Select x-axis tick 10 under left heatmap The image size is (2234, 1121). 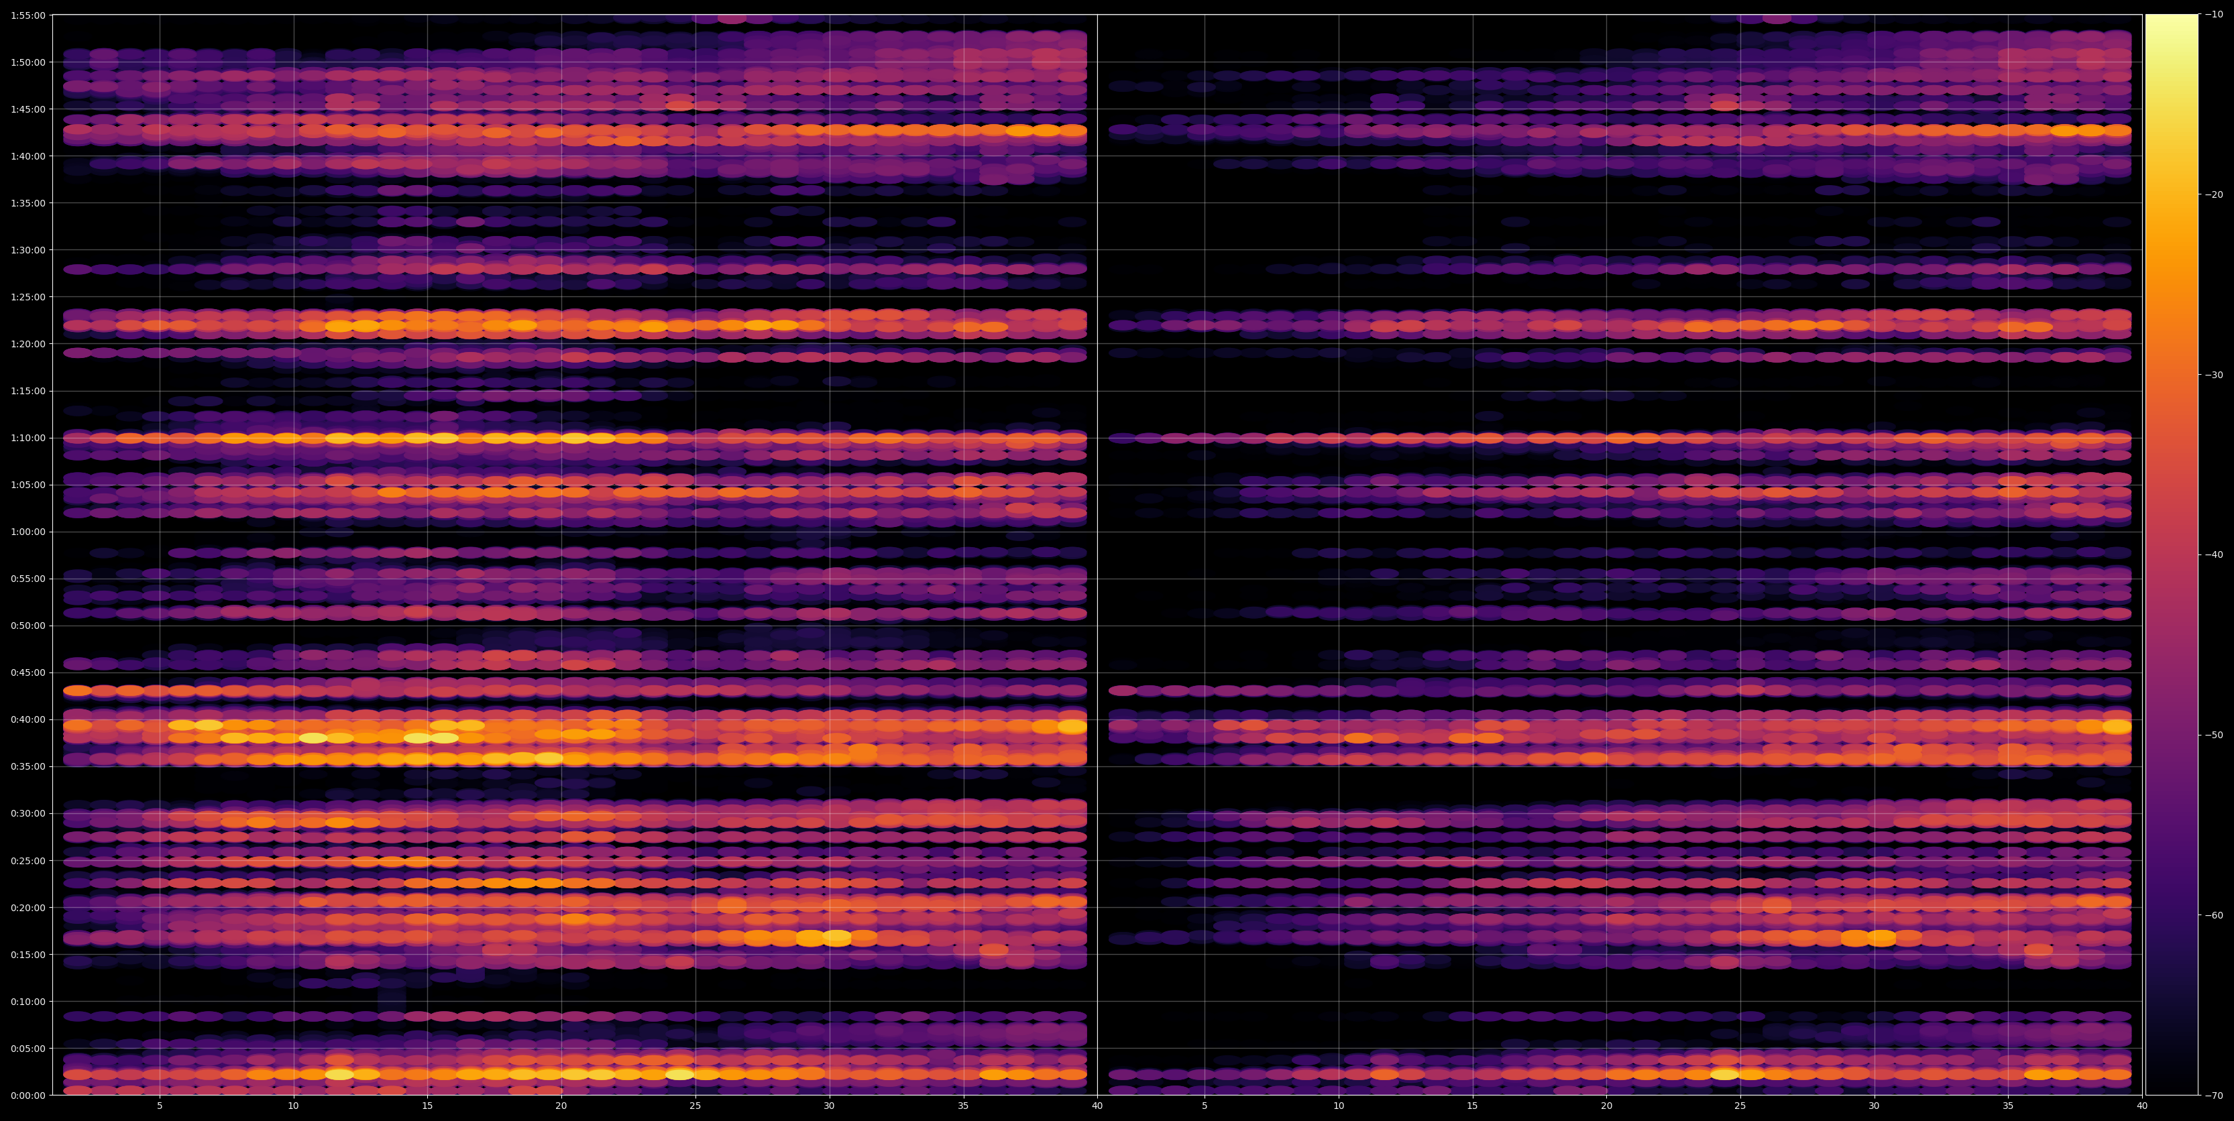(x=293, y=1106)
